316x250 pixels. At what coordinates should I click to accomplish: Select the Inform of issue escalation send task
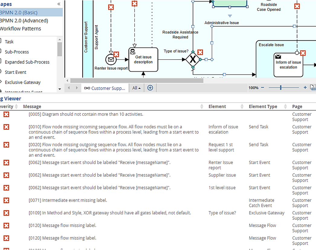pyautogui.click(x=288, y=65)
